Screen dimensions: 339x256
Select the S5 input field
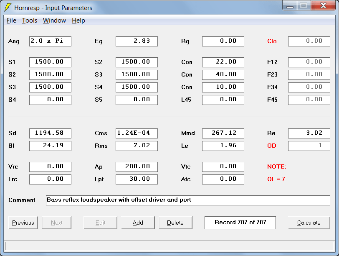click(137, 100)
